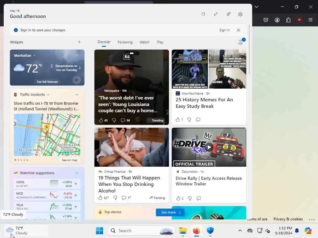Viewport: 318px width, 238px height.
Task: Open Firefox account icon
Action: [277, 20]
